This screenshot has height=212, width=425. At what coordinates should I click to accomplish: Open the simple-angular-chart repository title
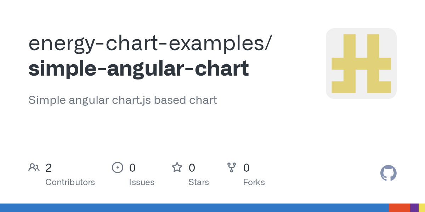coord(138,69)
